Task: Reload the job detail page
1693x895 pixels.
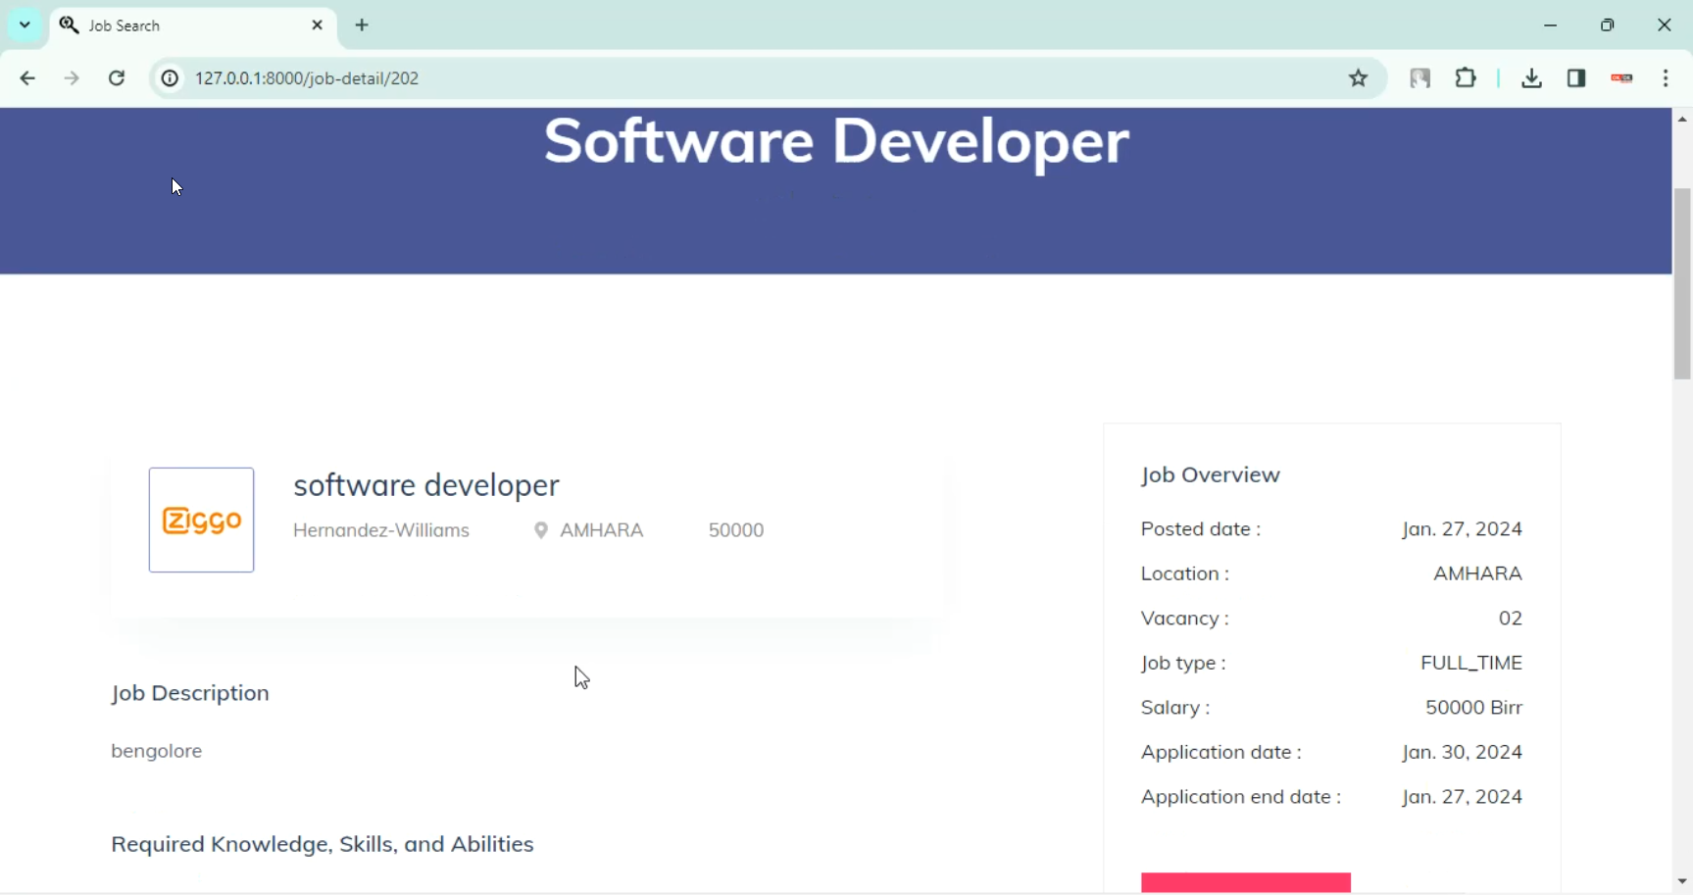Action: (117, 78)
